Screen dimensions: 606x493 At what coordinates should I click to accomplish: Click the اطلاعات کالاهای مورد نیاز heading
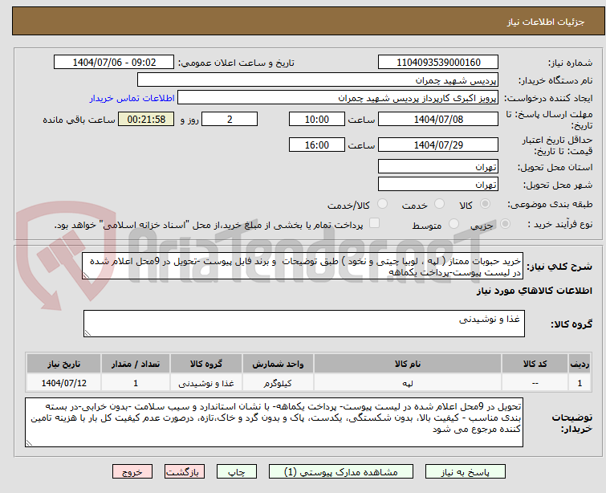[x=534, y=291]
